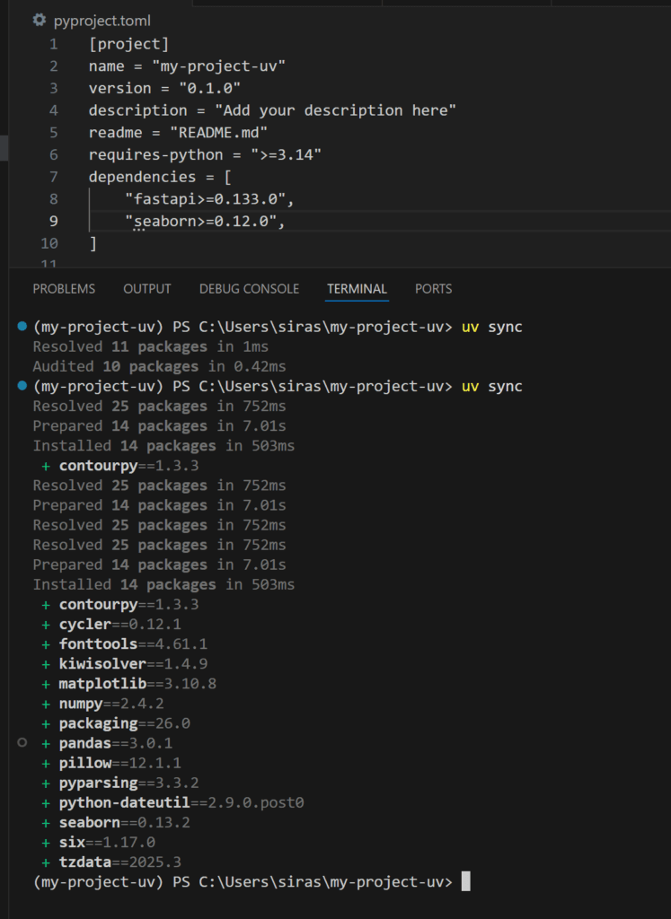Open the OUTPUT panel tab
The height and width of the screenshot is (919, 671).
(147, 289)
